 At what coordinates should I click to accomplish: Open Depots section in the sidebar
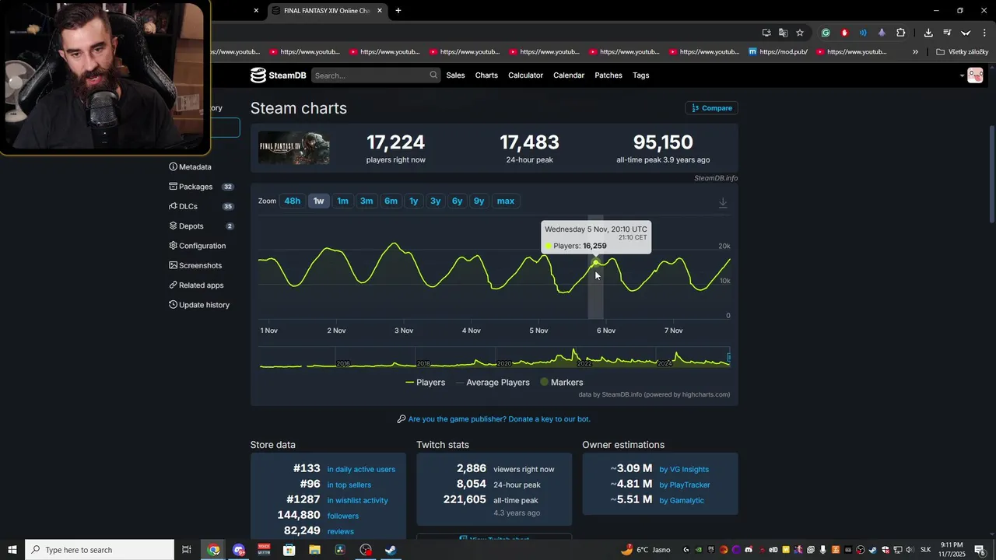(x=202, y=226)
